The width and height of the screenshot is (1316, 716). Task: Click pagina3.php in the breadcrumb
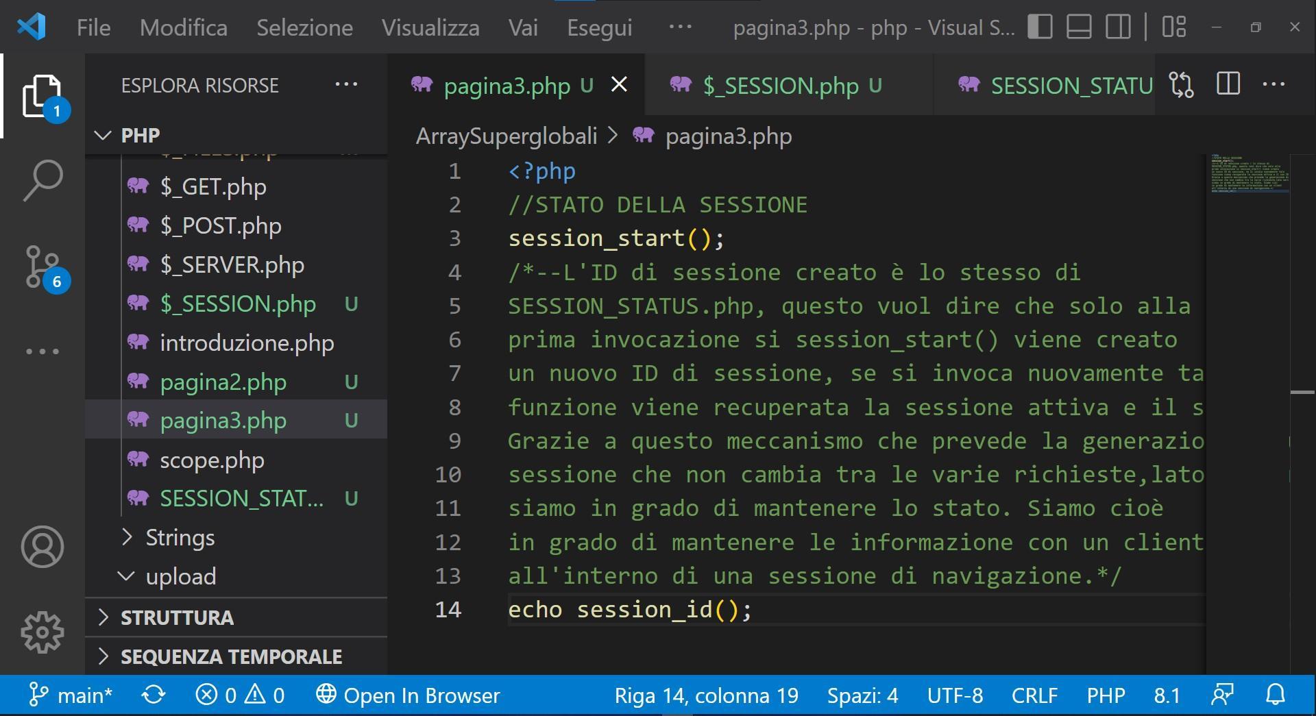(728, 136)
